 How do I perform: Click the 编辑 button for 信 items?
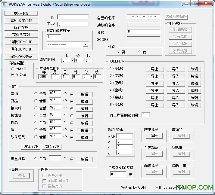[x=84, y=130]
